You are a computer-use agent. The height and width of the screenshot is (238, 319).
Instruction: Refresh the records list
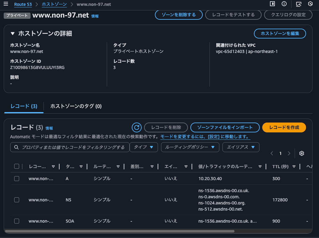(137, 127)
